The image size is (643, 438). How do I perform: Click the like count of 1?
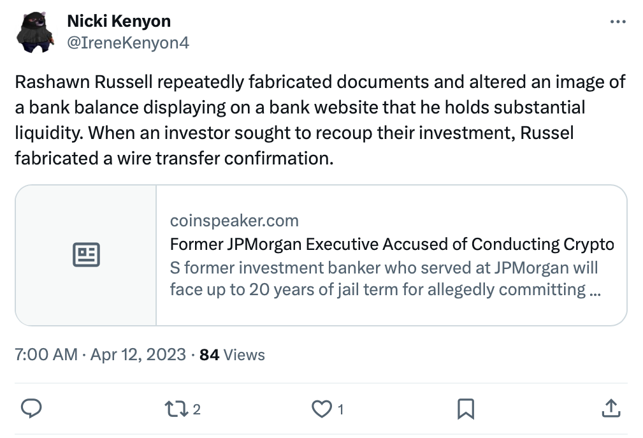(x=341, y=409)
